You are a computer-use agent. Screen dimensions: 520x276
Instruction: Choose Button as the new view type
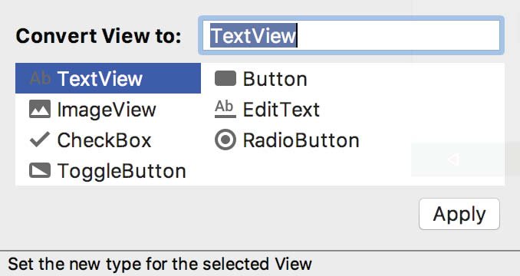pos(275,79)
